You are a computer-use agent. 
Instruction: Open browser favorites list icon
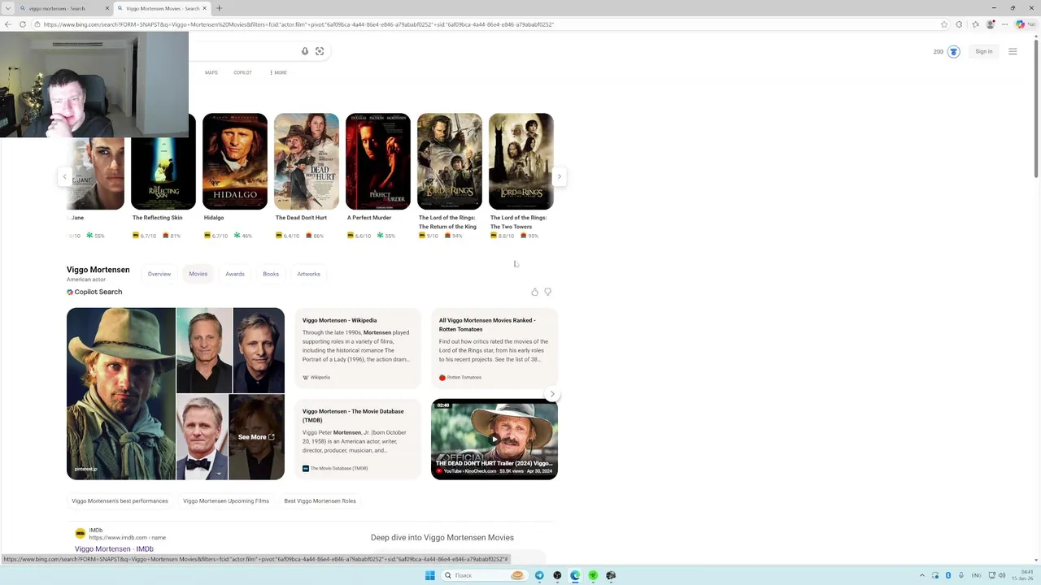[975, 24]
